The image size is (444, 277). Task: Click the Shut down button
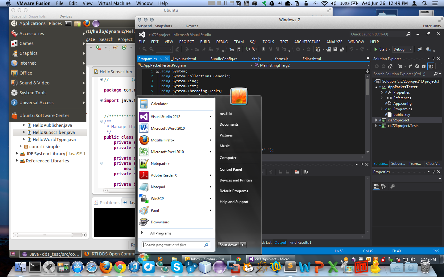[228, 245]
